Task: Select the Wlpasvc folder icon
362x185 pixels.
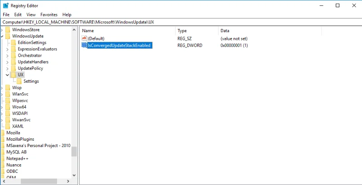Action: [x=8, y=100]
